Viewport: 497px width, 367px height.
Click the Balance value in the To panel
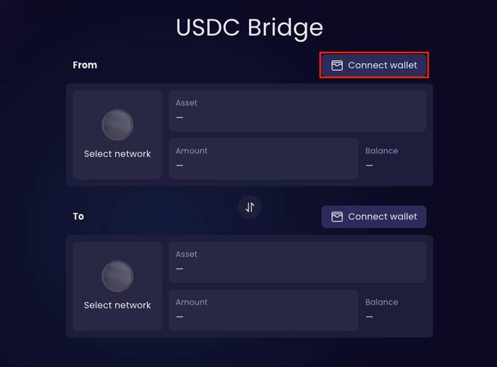[x=369, y=317]
